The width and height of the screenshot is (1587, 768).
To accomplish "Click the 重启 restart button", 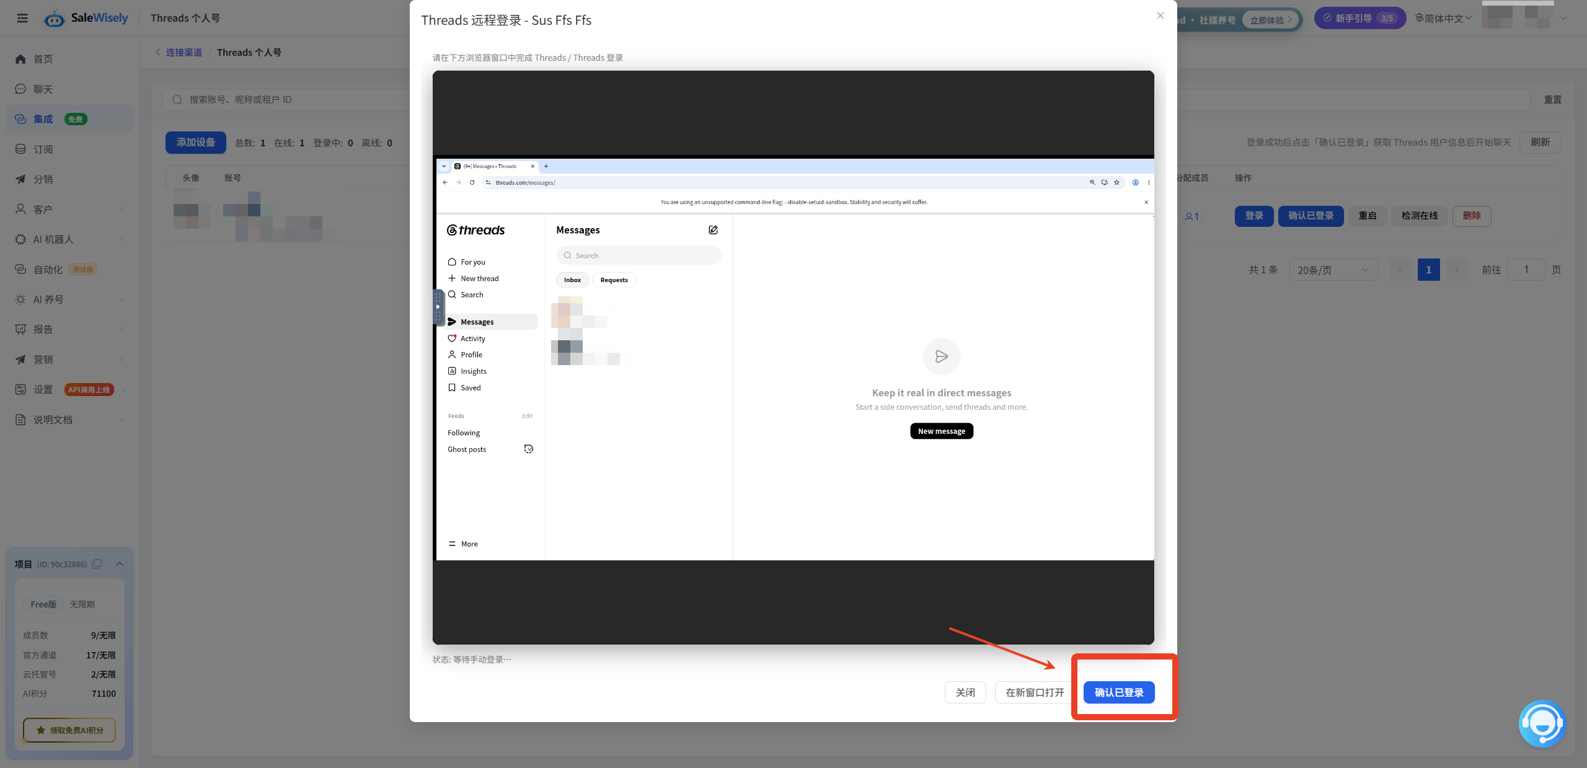I will tap(1368, 216).
